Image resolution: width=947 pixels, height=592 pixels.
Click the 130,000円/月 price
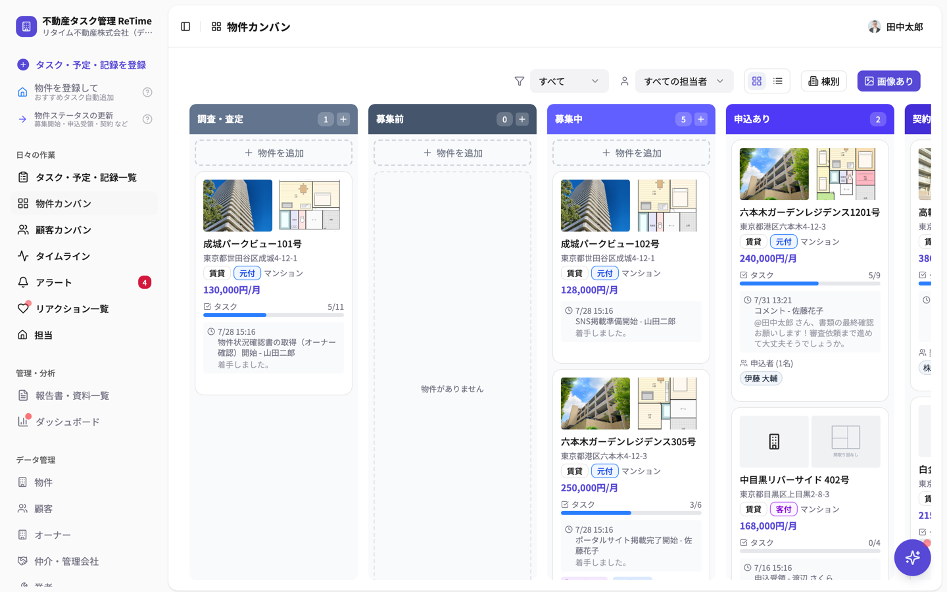(x=231, y=290)
